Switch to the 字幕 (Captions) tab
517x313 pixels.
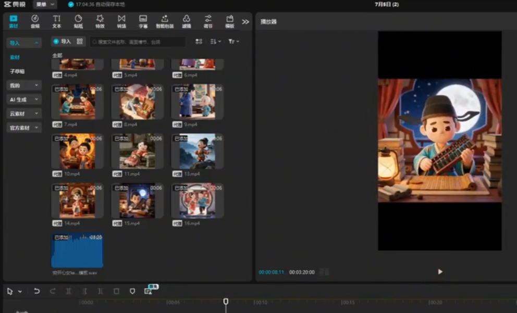tap(143, 21)
